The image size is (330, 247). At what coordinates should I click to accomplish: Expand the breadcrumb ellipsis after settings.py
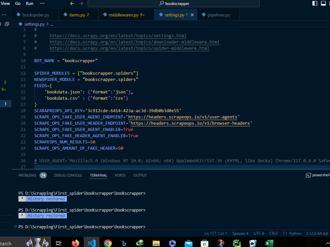pyautogui.click(x=51, y=24)
